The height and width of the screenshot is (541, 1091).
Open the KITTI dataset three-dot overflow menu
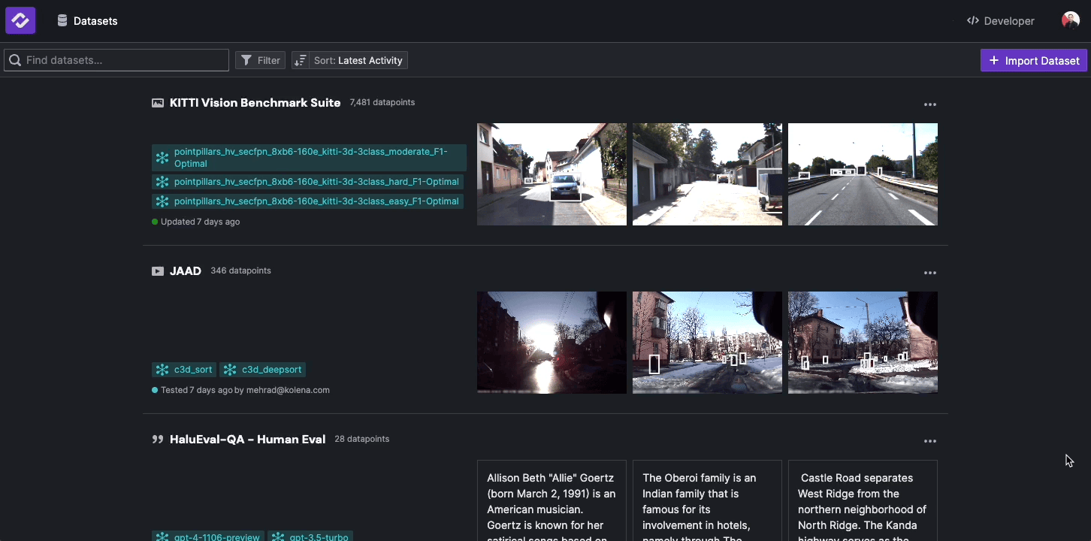click(930, 104)
